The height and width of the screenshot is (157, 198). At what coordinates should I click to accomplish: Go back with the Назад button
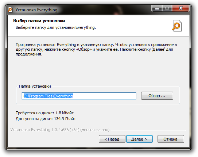tap(112, 139)
